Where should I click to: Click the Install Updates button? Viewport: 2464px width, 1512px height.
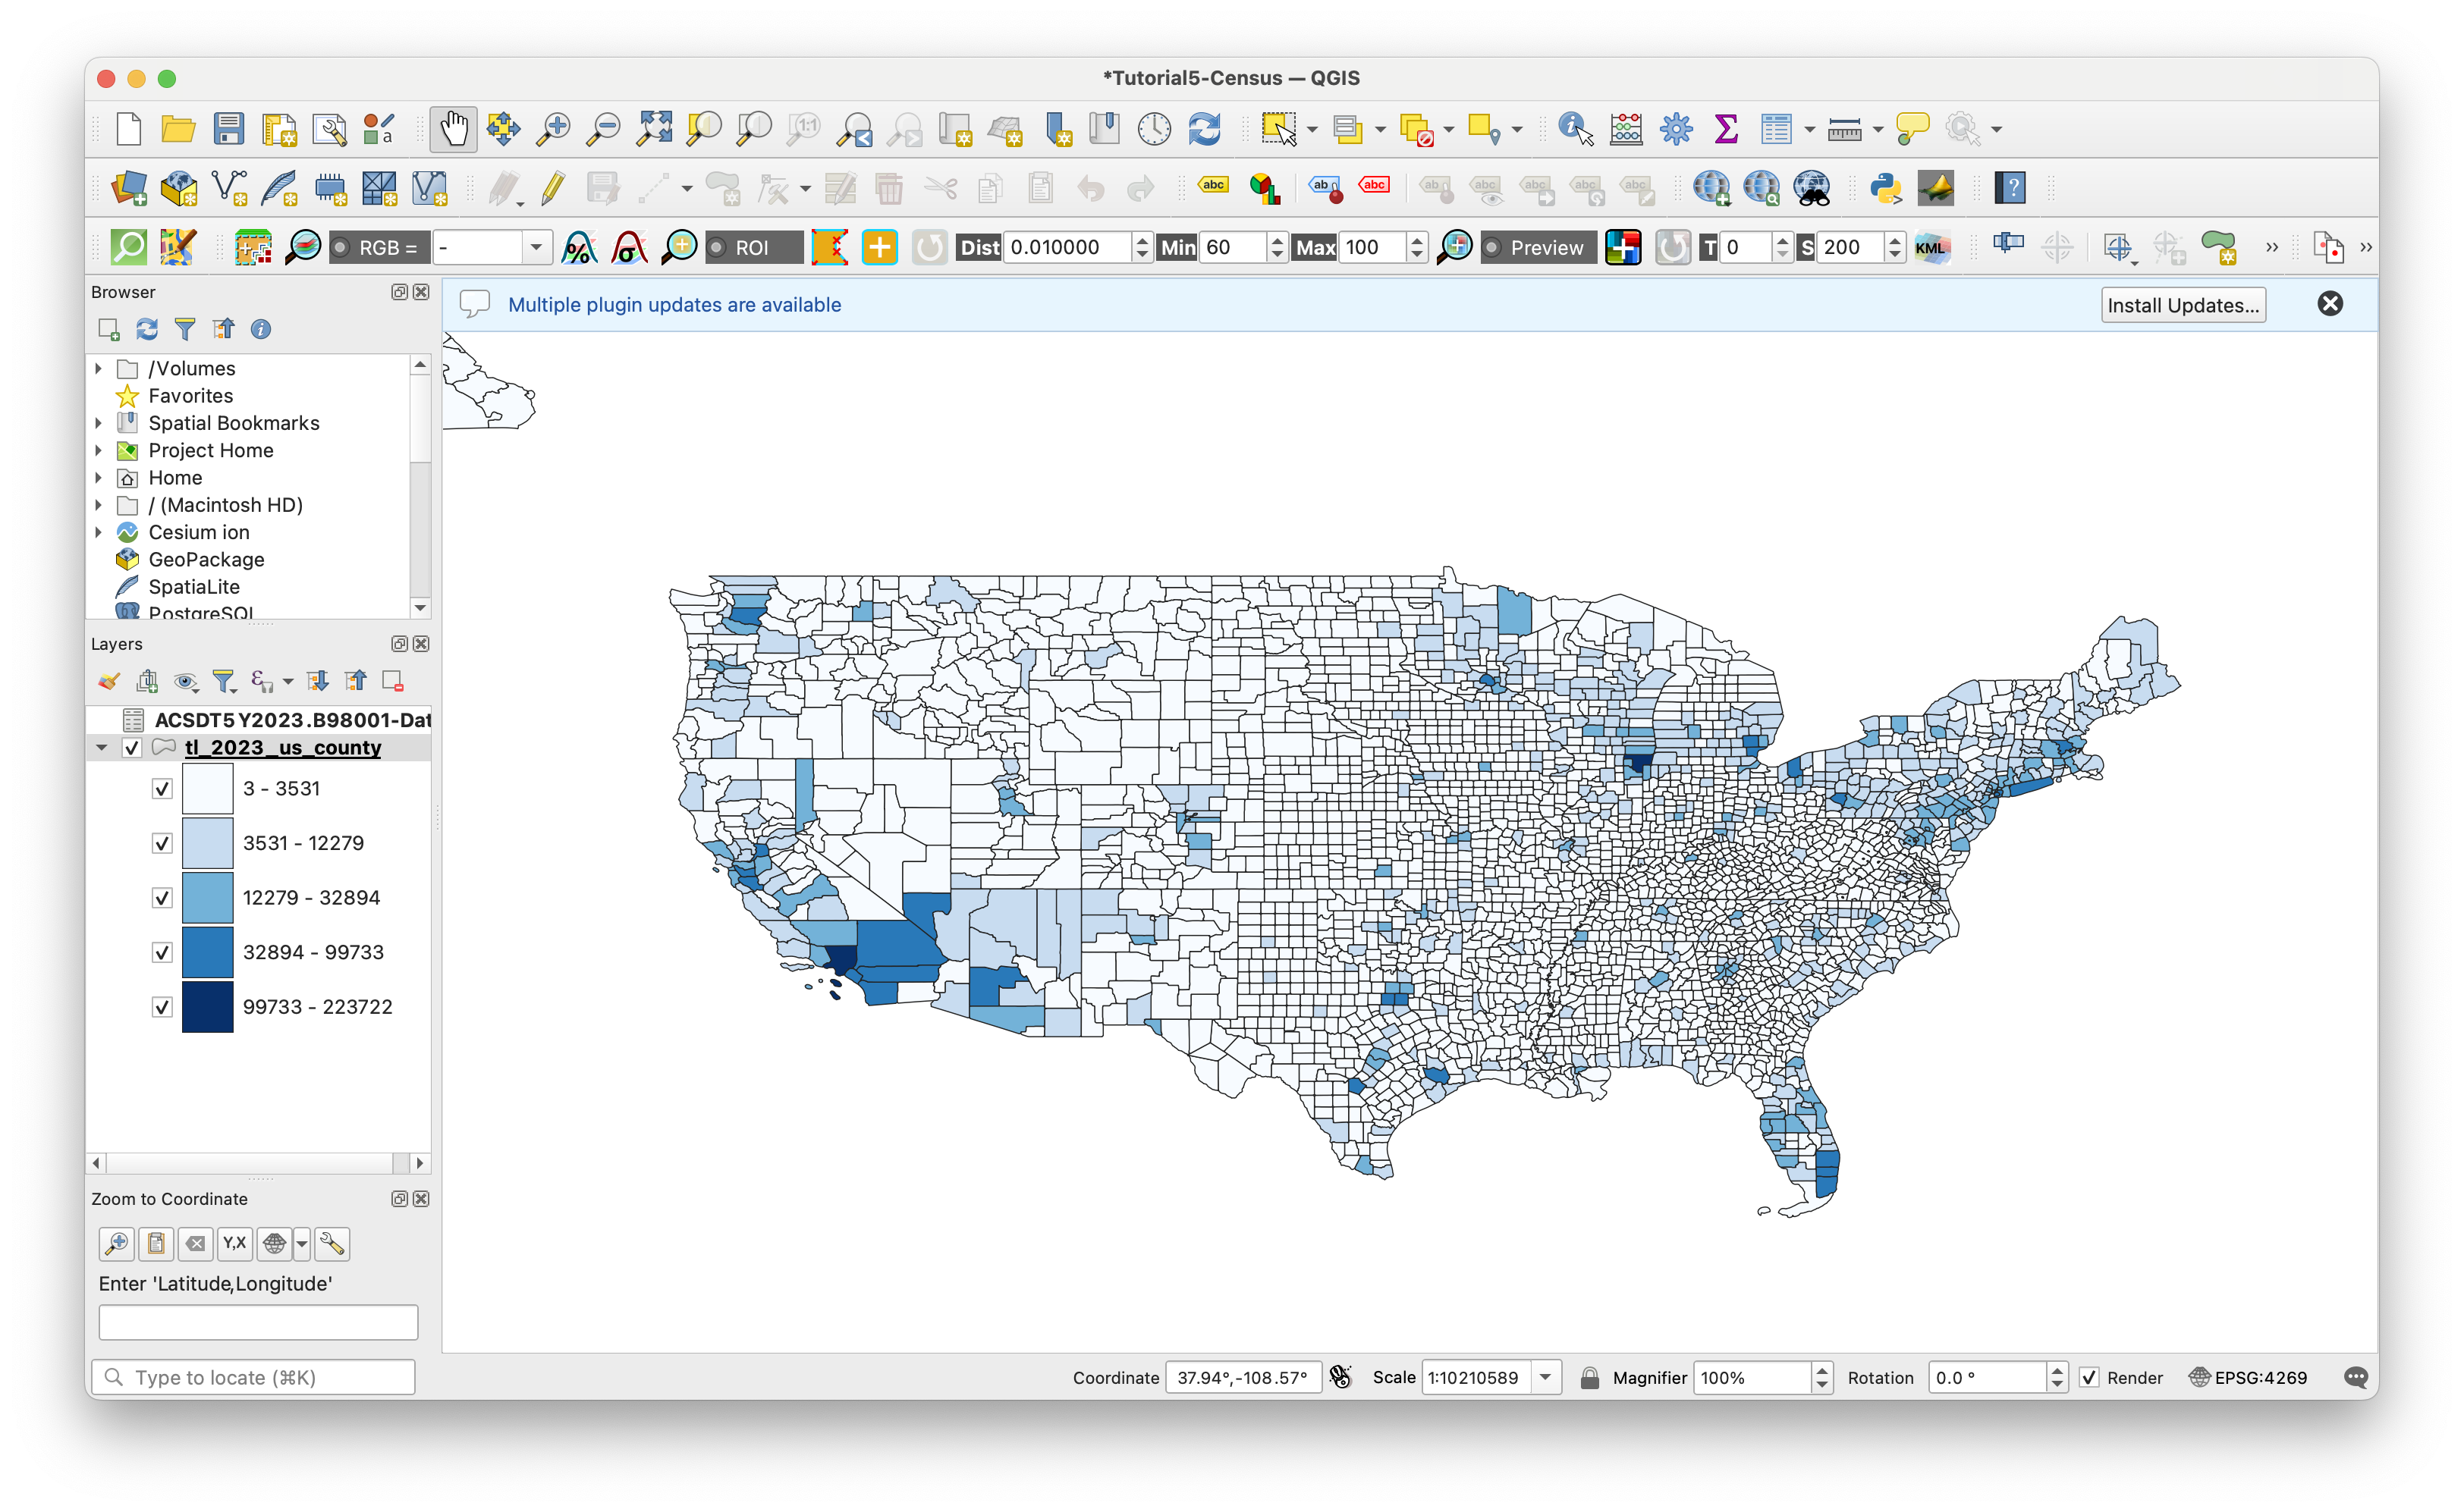click(x=2184, y=305)
